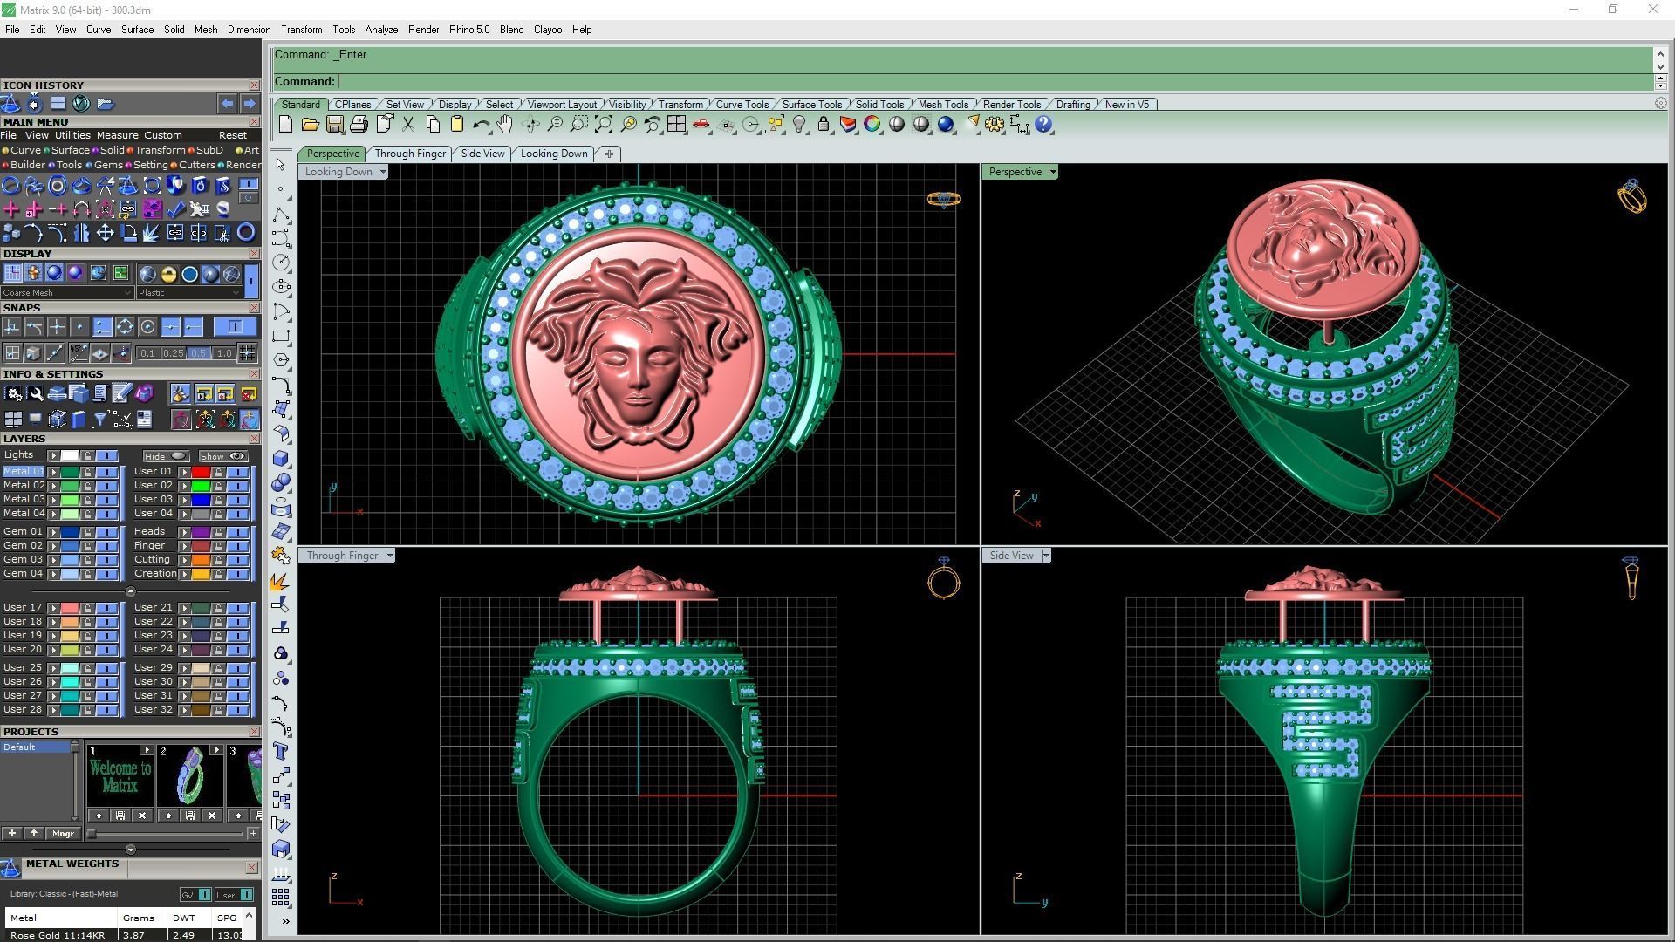Click Reset in the Main Menu panel
This screenshot has width=1675, height=942.
(232, 135)
